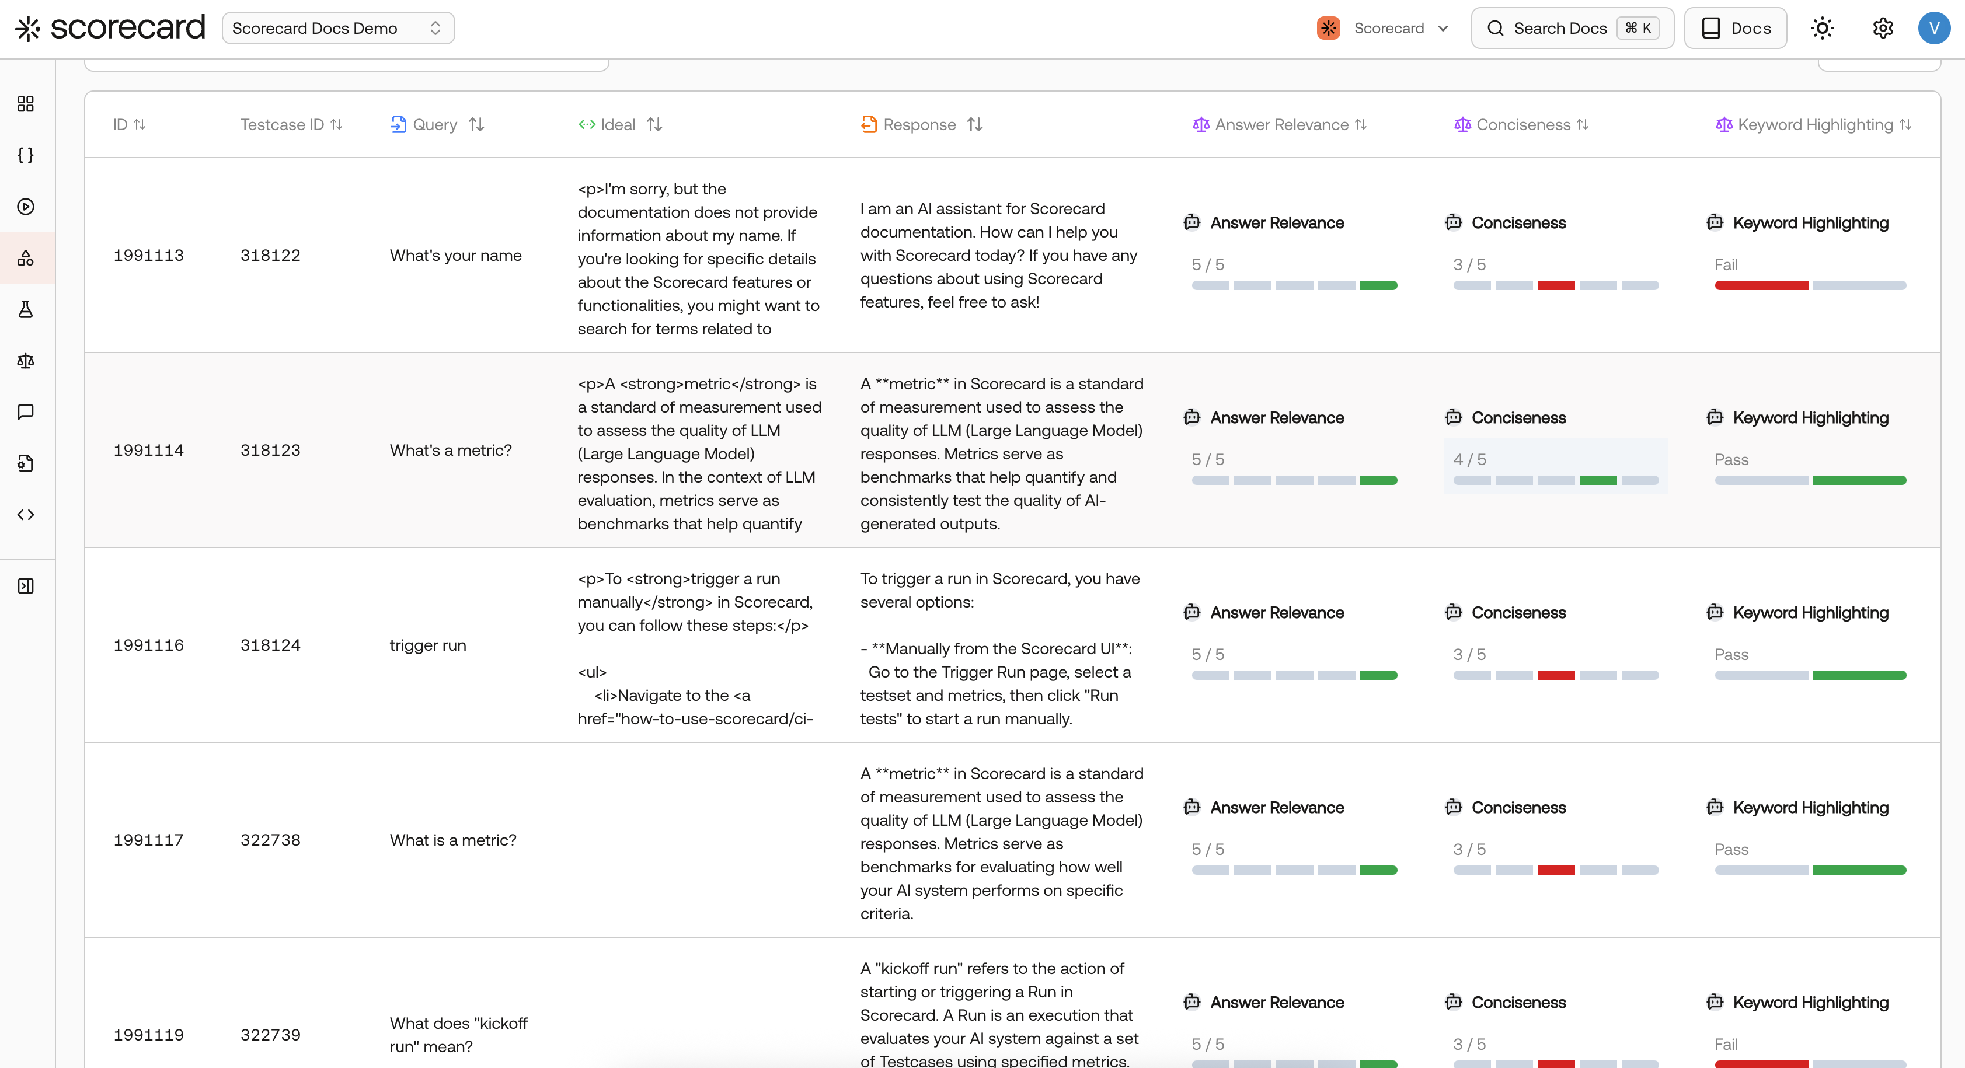Open settings gear icon
Image resolution: width=1965 pixels, height=1068 pixels.
pos(1883,28)
